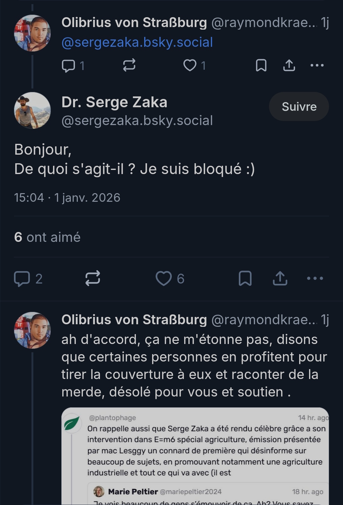
Task: Open Olibrius's avatar in top post
Action: tap(32, 33)
